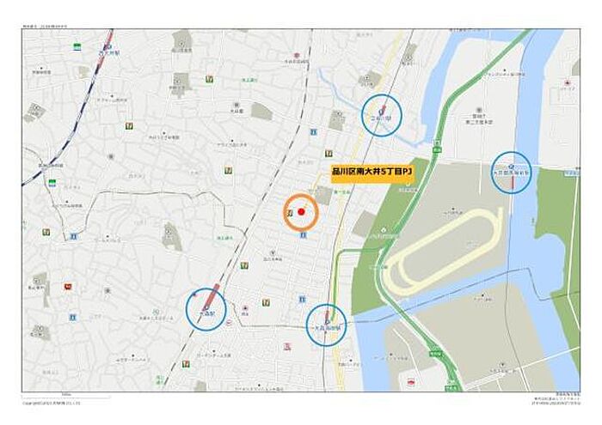
Task: Click the circled 立会川駅 station marker
Action: click(x=382, y=115)
